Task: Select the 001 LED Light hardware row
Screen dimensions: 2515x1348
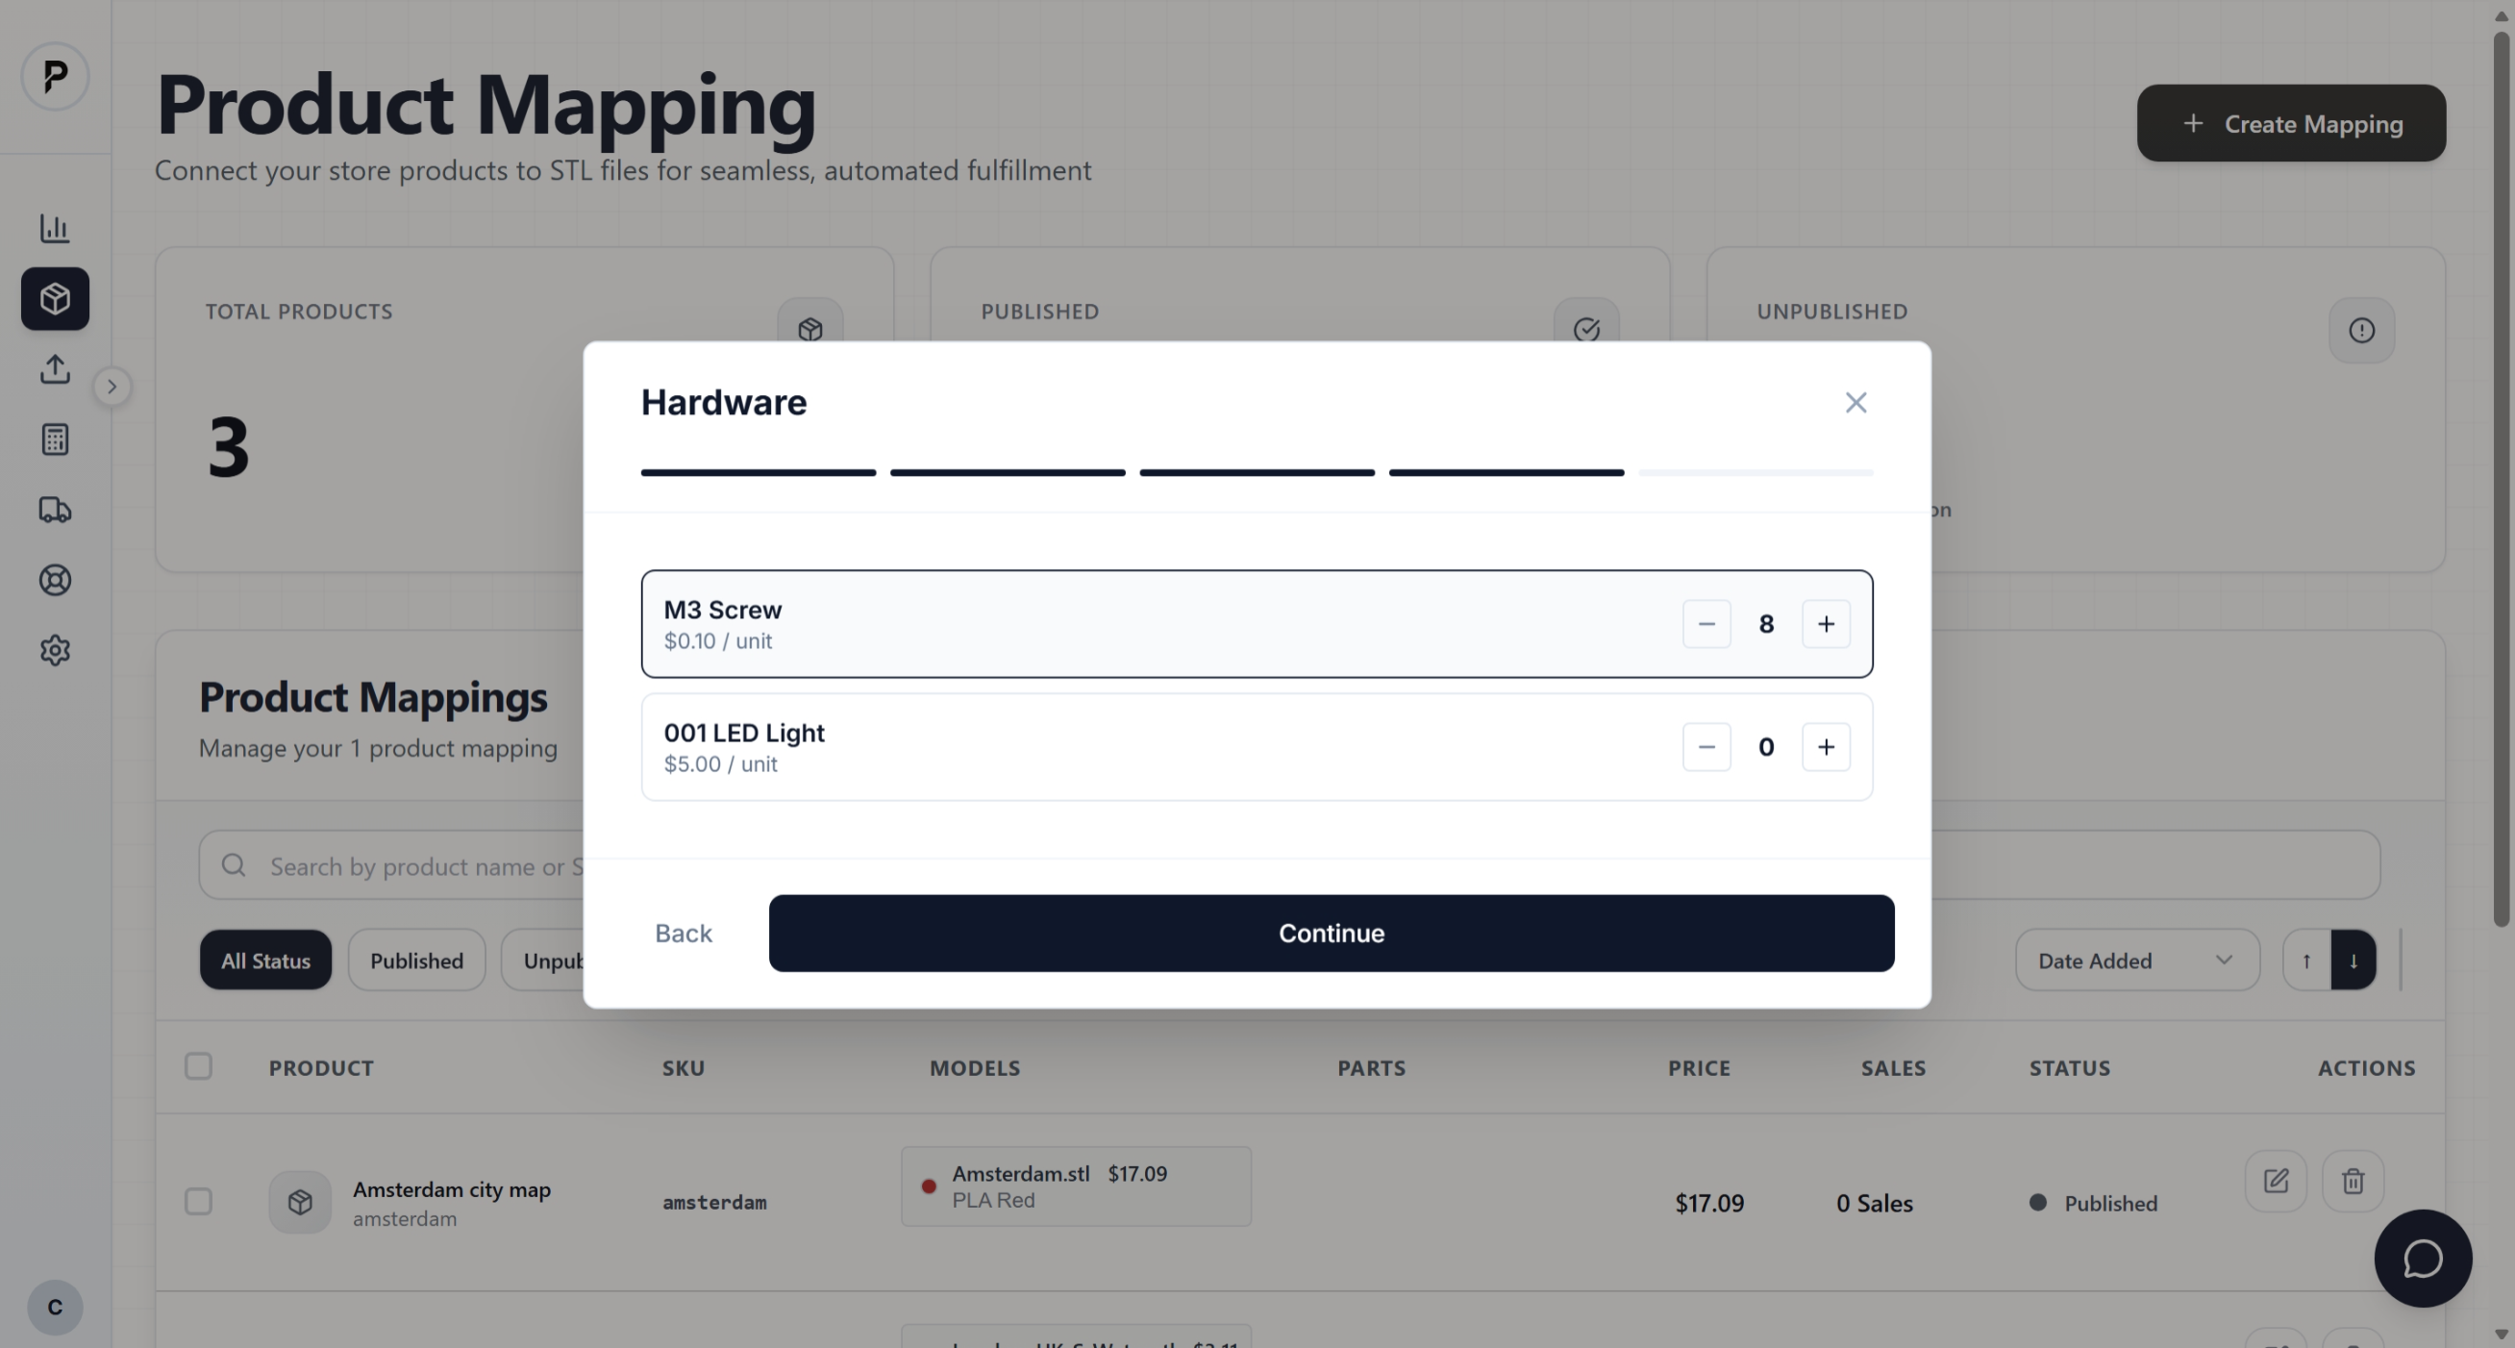Action: 1257,747
